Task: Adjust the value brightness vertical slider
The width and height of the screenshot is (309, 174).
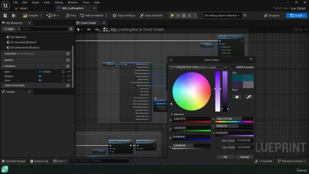Action: point(225,91)
